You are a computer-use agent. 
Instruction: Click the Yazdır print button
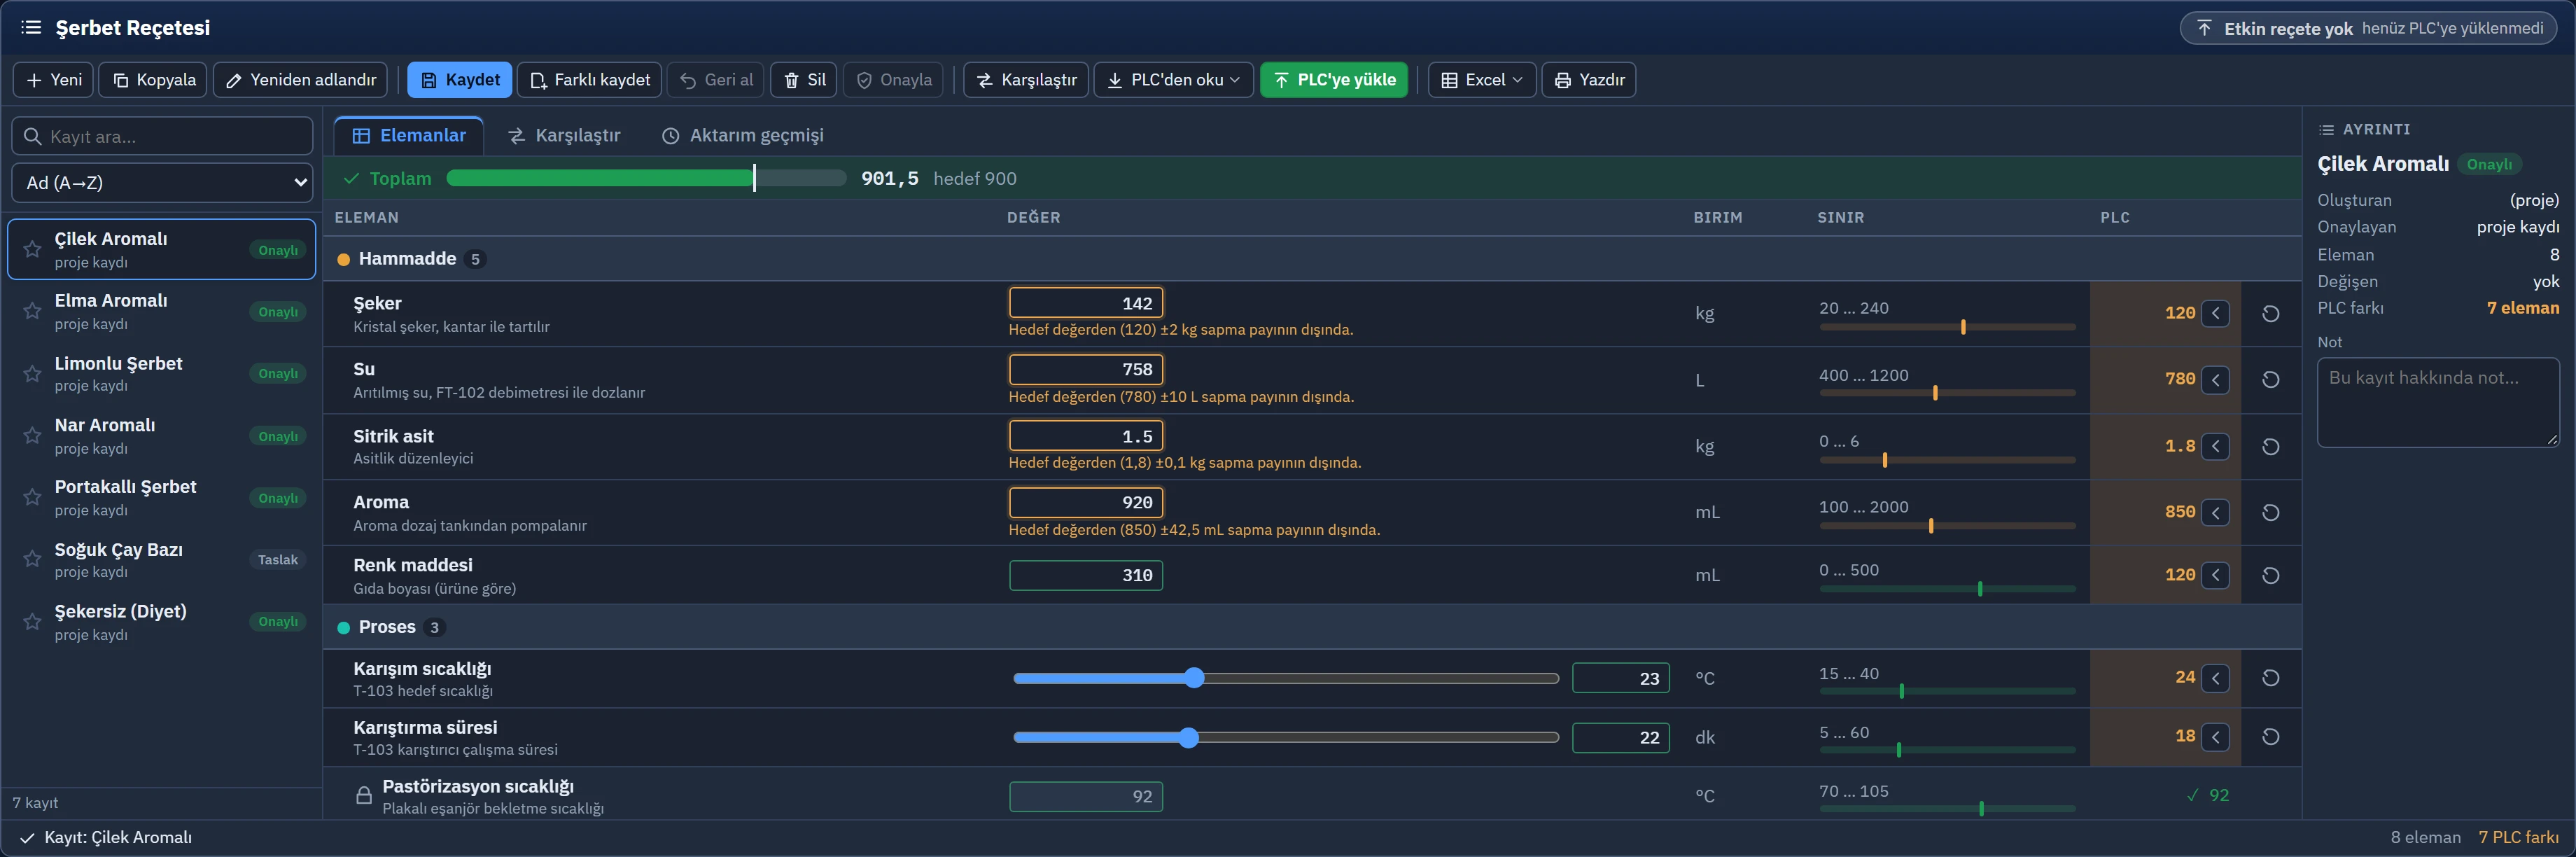pos(1589,80)
